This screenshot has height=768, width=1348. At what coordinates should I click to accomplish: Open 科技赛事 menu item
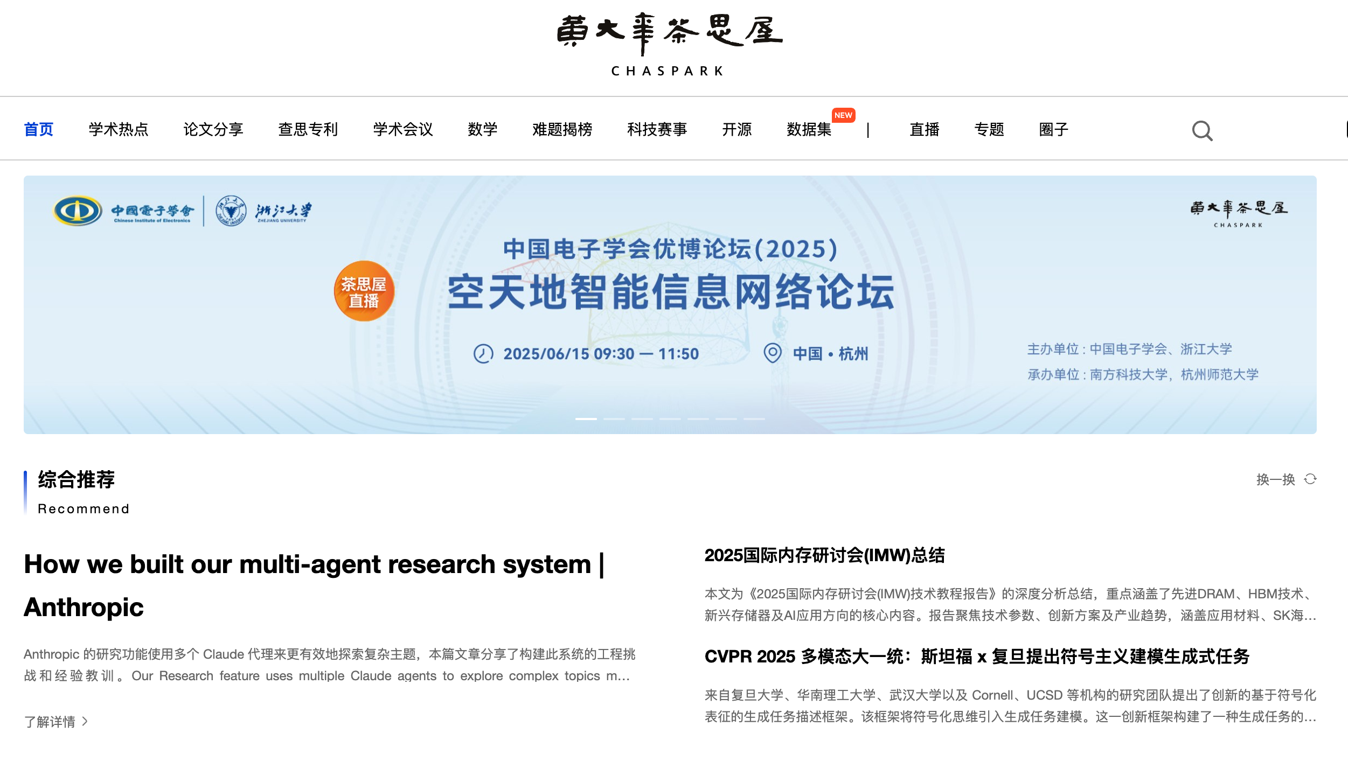click(x=657, y=130)
